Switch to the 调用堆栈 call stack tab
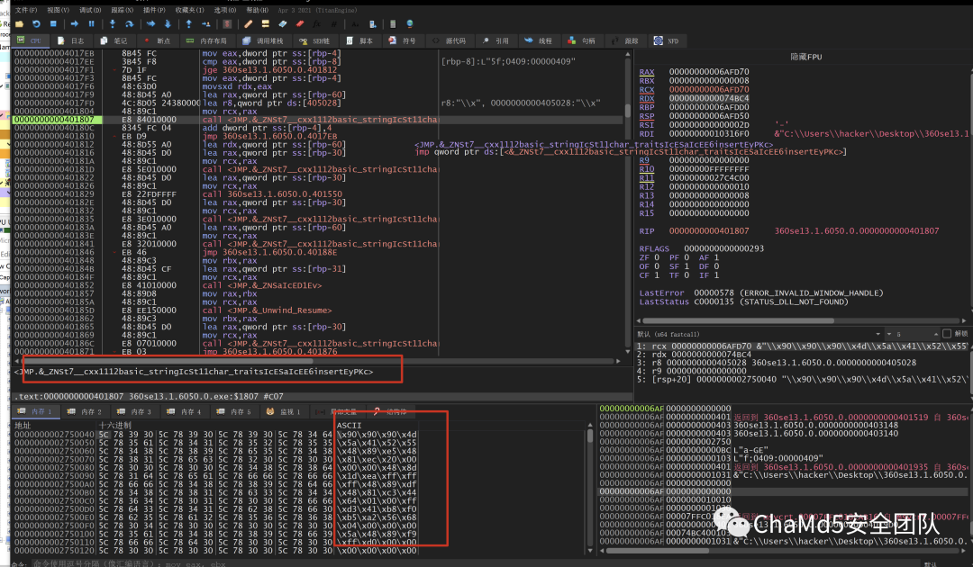Image resolution: width=973 pixels, height=567 pixels. coord(263,40)
